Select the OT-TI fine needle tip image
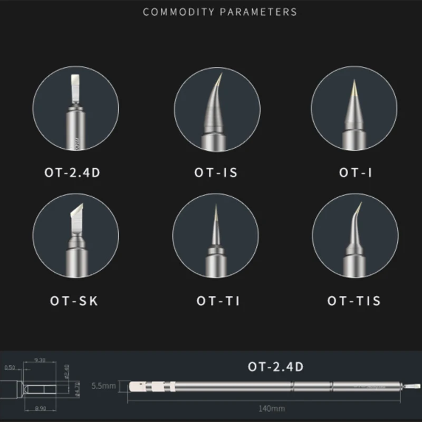This screenshot has width=422, height=422. point(216,235)
